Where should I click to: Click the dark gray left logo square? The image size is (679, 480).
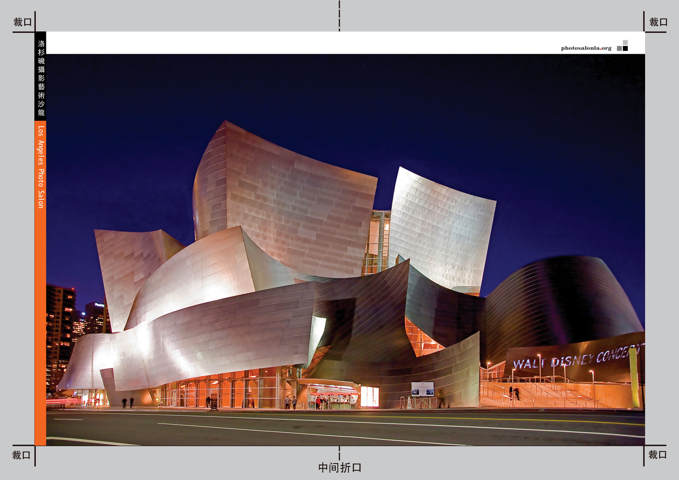[619, 48]
